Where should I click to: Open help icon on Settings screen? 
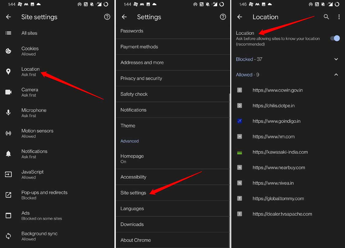click(x=223, y=17)
